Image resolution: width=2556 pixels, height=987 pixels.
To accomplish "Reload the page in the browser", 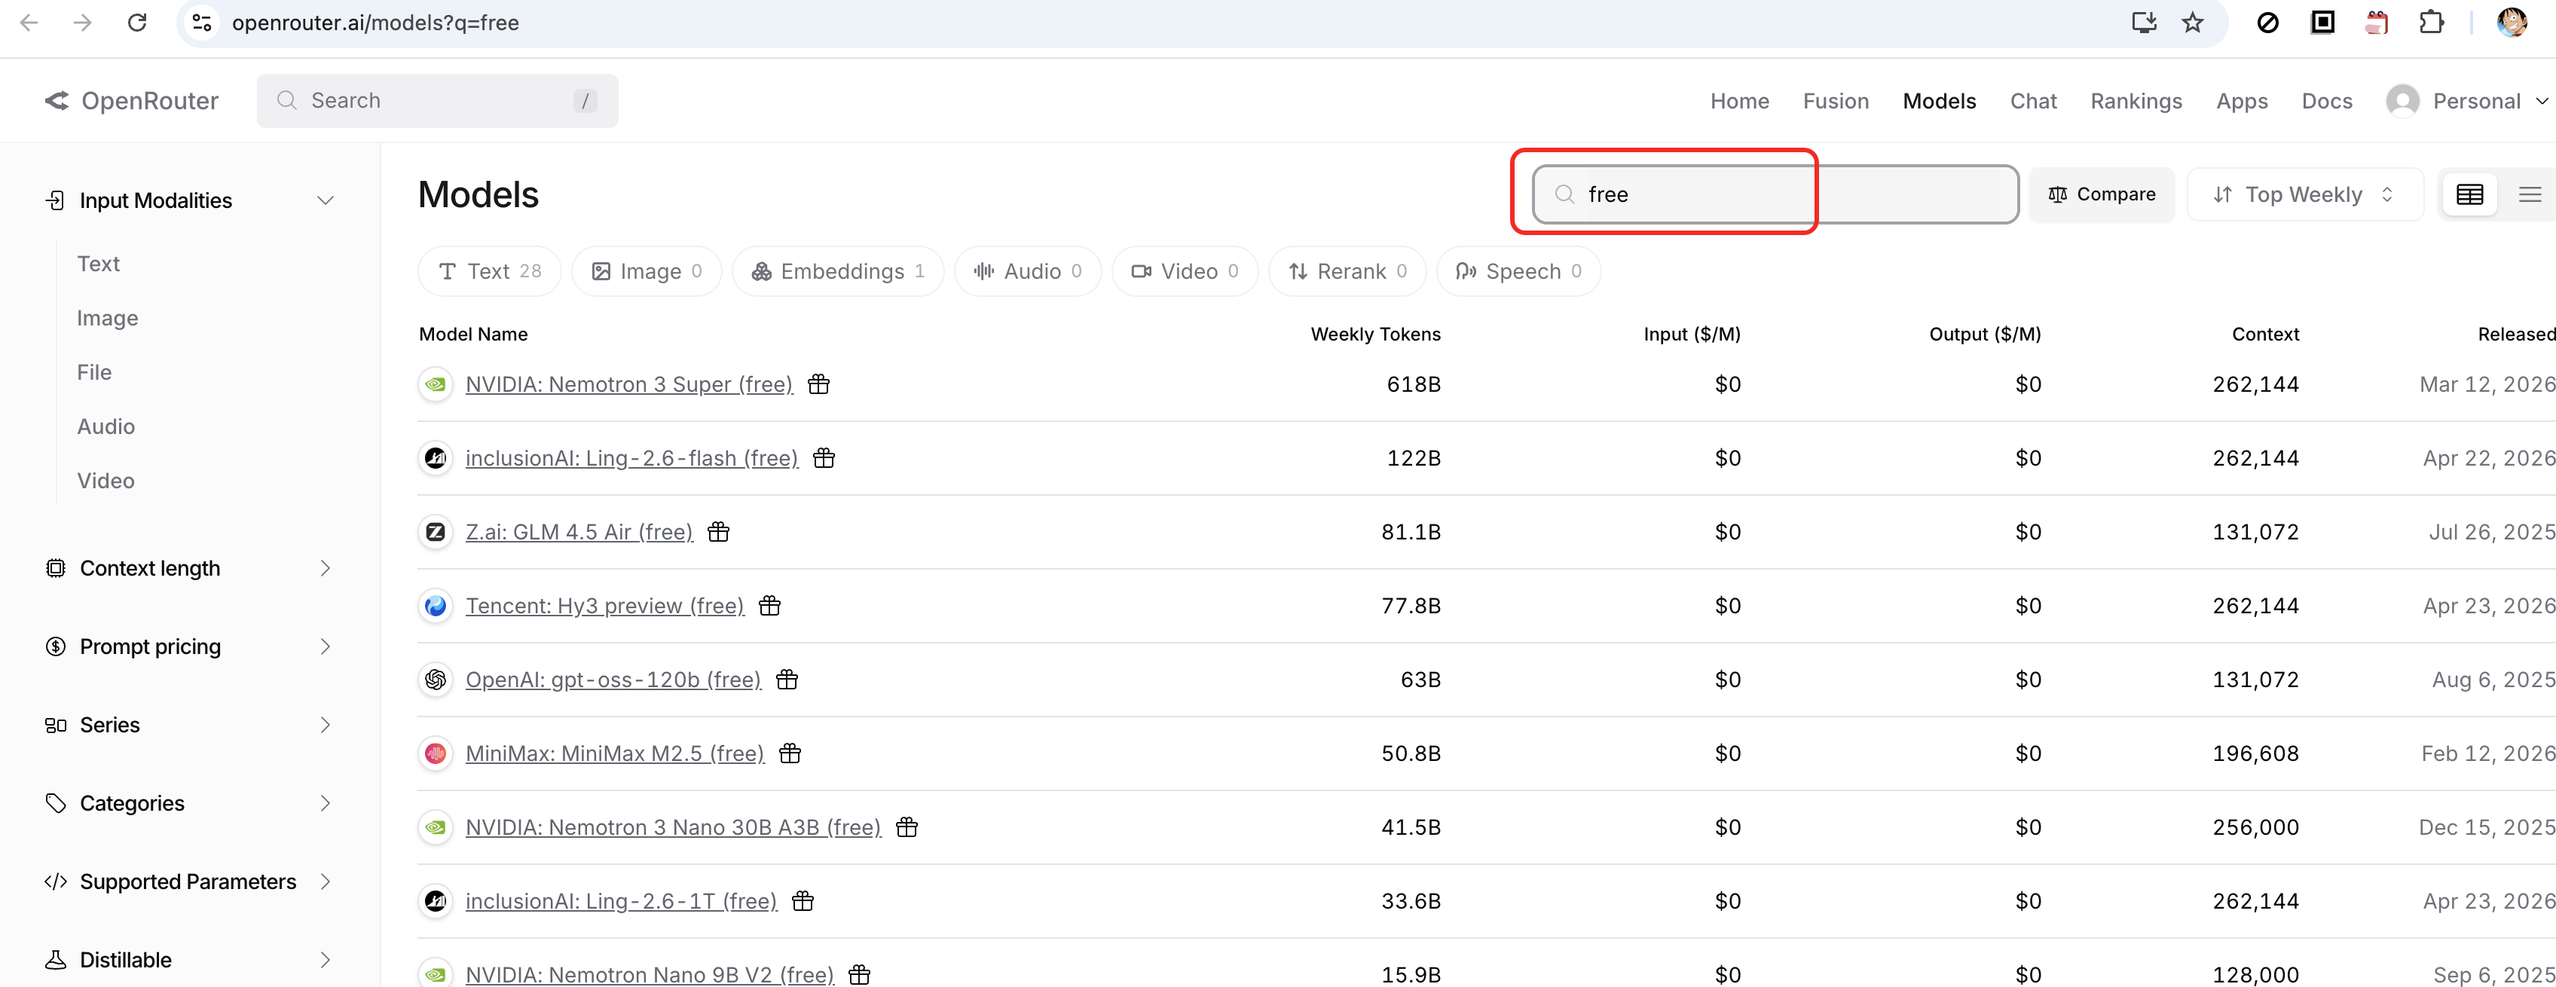I will 137,22.
